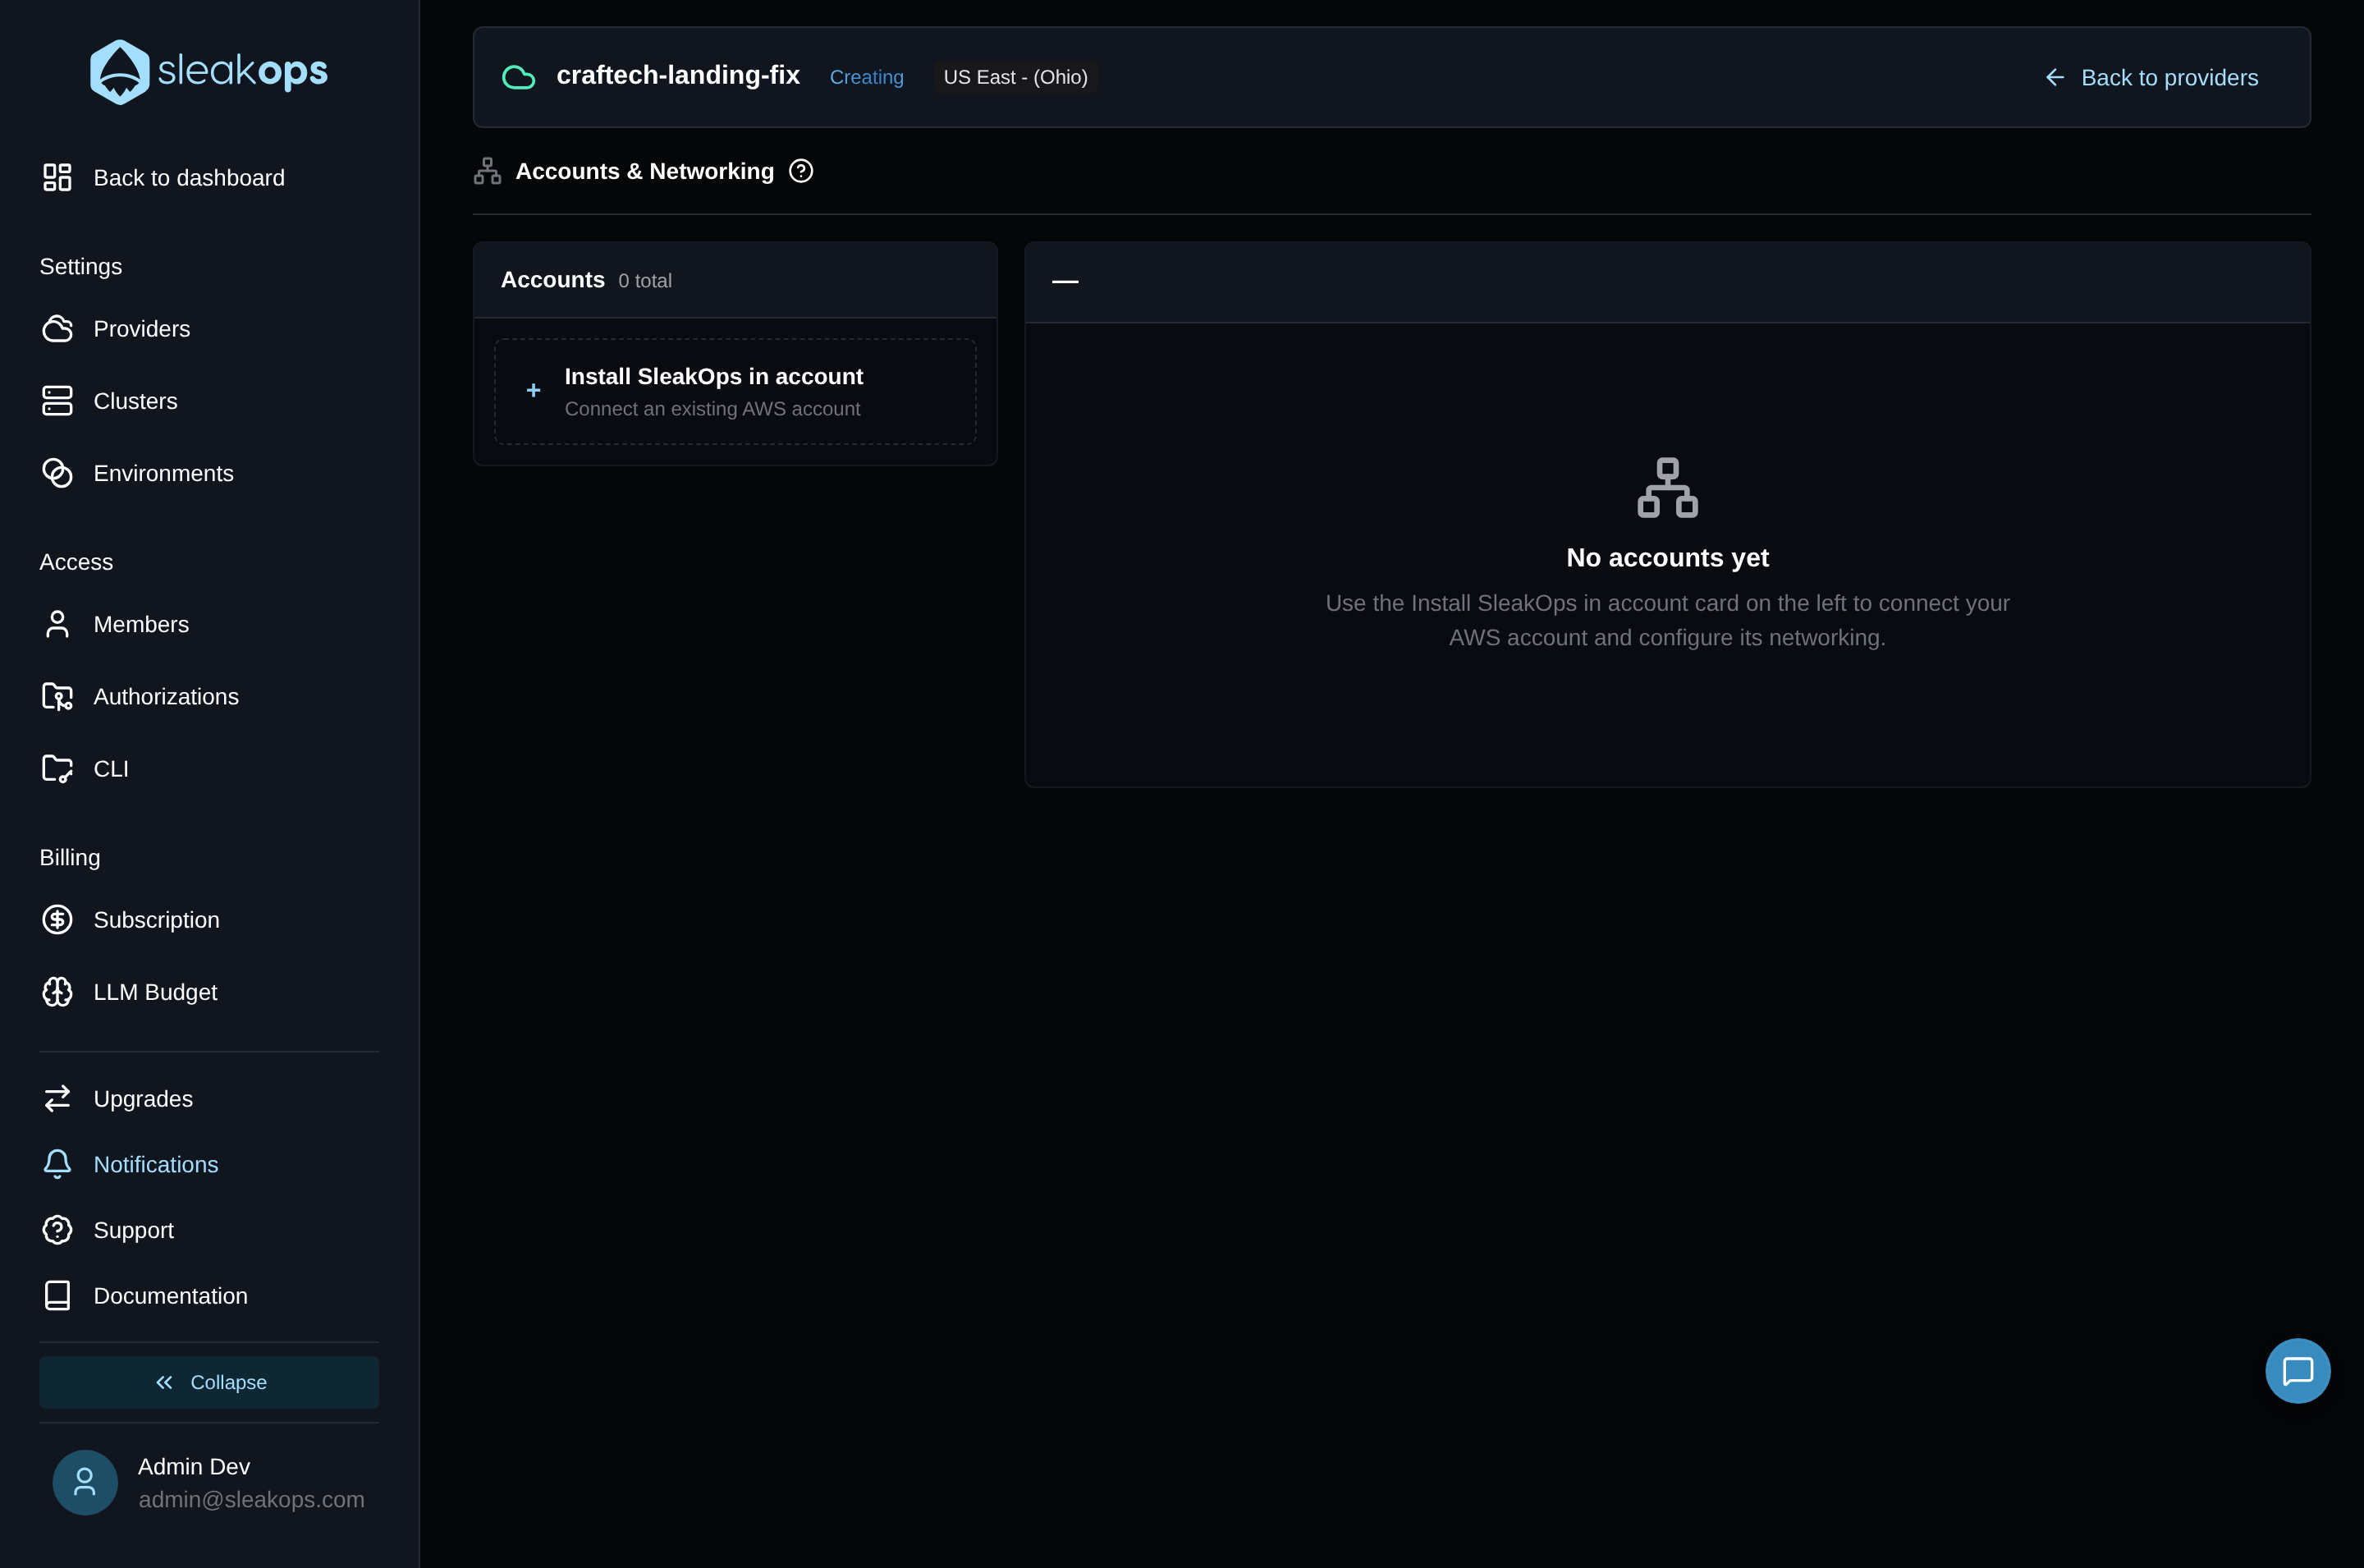Click the Authorizations folder-key icon
This screenshot has width=2364, height=1568.
tap(57, 696)
